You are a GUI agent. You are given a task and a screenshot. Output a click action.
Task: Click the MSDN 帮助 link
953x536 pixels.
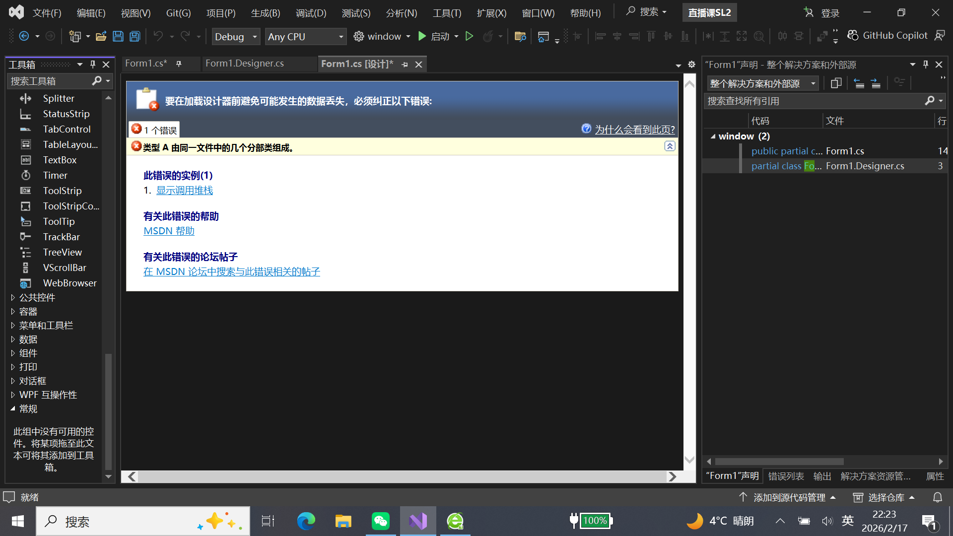[x=169, y=231]
